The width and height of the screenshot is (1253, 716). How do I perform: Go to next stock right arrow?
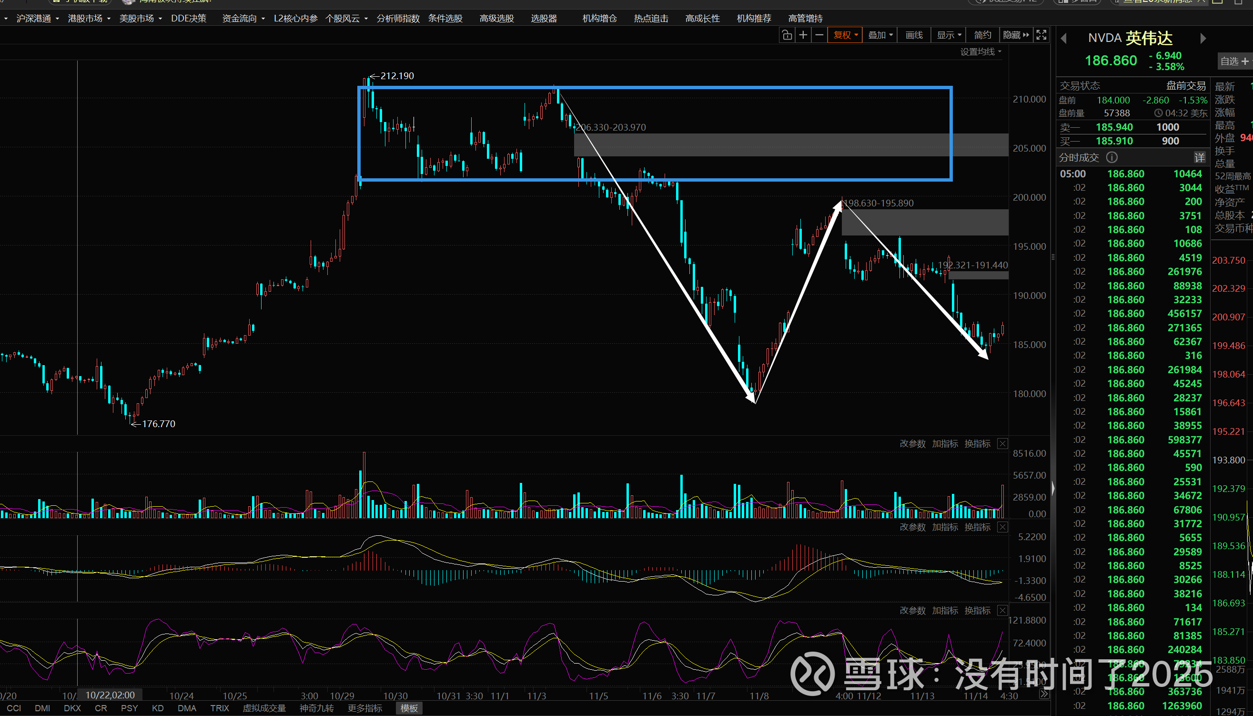point(1203,38)
